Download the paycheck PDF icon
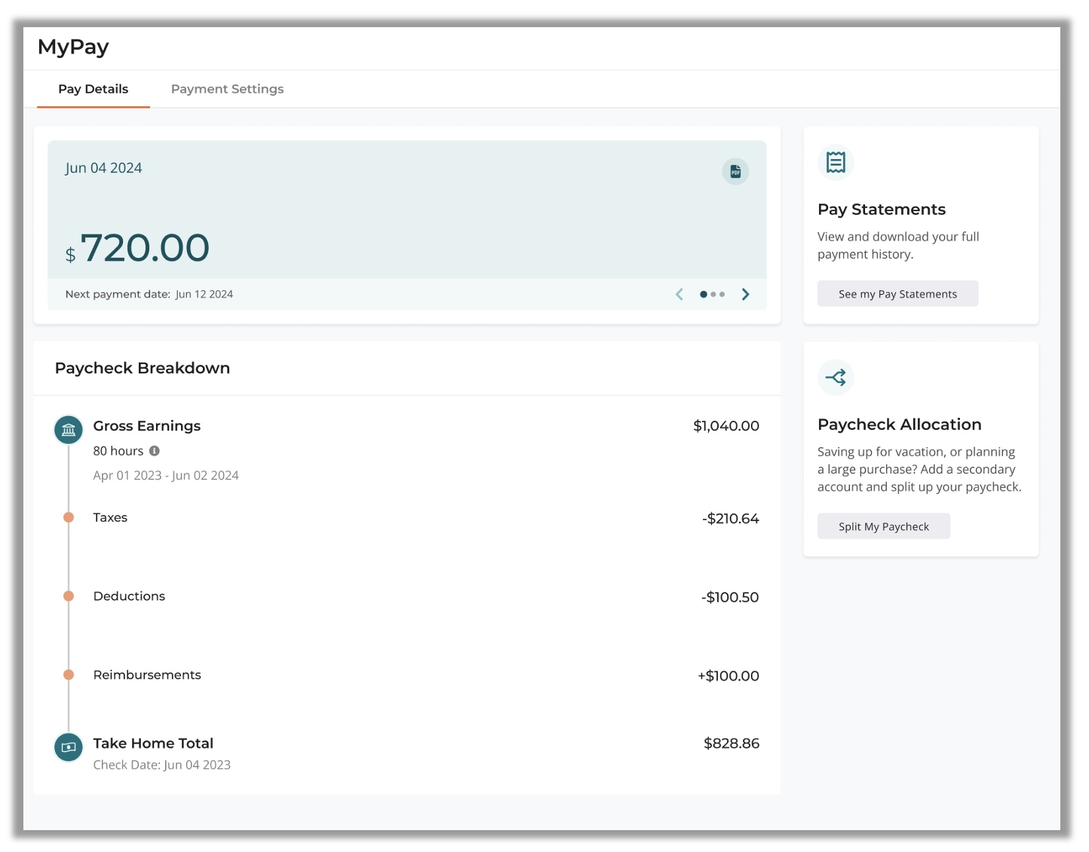 click(735, 172)
